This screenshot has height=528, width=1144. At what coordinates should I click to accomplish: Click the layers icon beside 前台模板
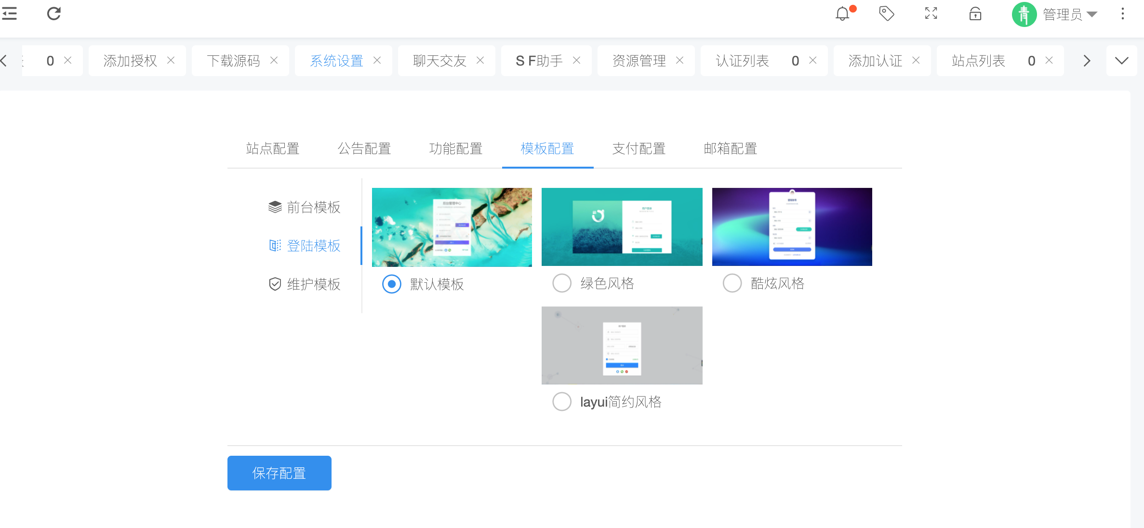tap(275, 207)
